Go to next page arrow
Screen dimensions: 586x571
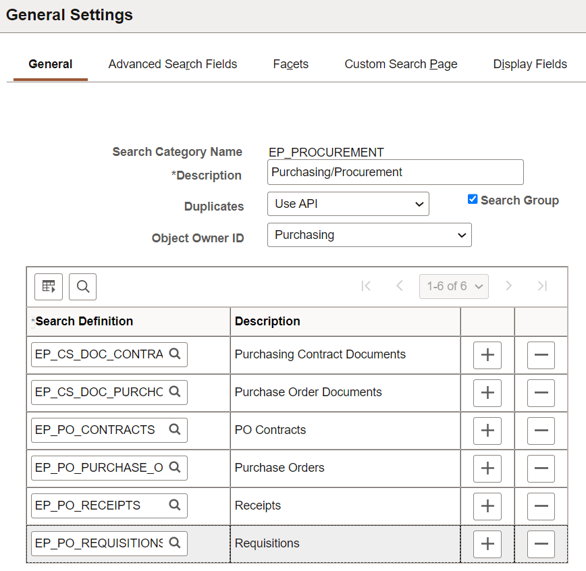pos(508,286)
